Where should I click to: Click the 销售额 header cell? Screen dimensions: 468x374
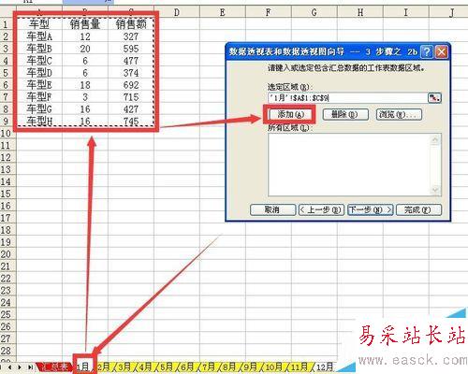click(131, 24)
